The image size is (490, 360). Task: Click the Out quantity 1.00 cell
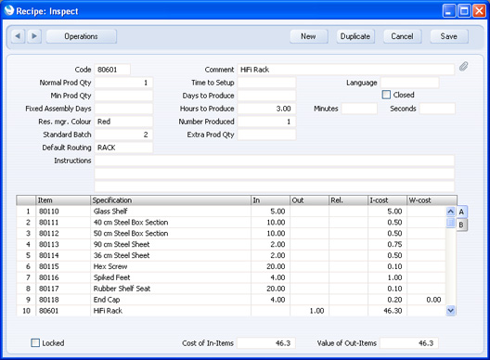point(309,311)
